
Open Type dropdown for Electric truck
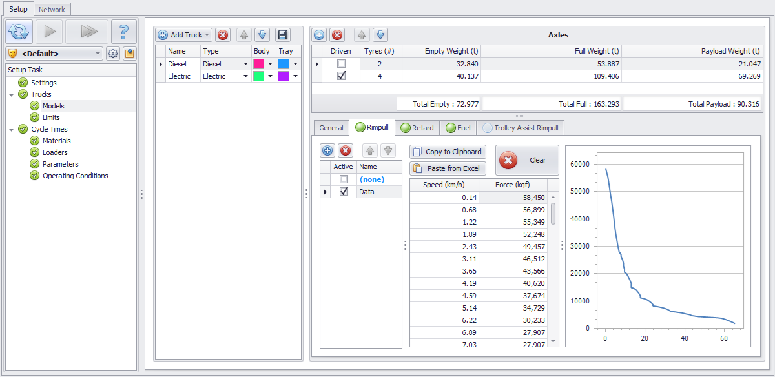point(245,76)
